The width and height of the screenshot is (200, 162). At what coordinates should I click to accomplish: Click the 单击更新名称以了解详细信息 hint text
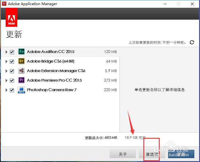tap(159, 90)
